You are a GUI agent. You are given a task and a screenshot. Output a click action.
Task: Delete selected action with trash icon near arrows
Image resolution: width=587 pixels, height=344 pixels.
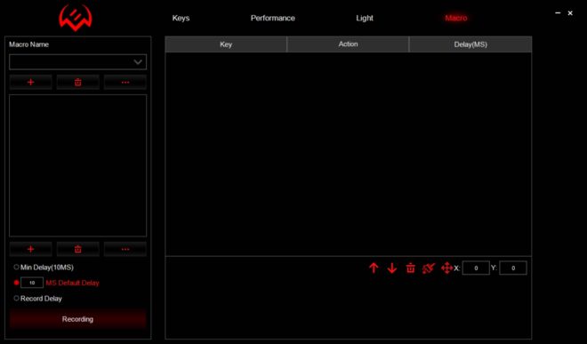click(x=410, y=268)
